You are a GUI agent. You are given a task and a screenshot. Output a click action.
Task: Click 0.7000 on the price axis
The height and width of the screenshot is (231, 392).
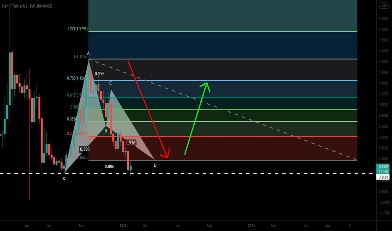click(x=384, y=126)
